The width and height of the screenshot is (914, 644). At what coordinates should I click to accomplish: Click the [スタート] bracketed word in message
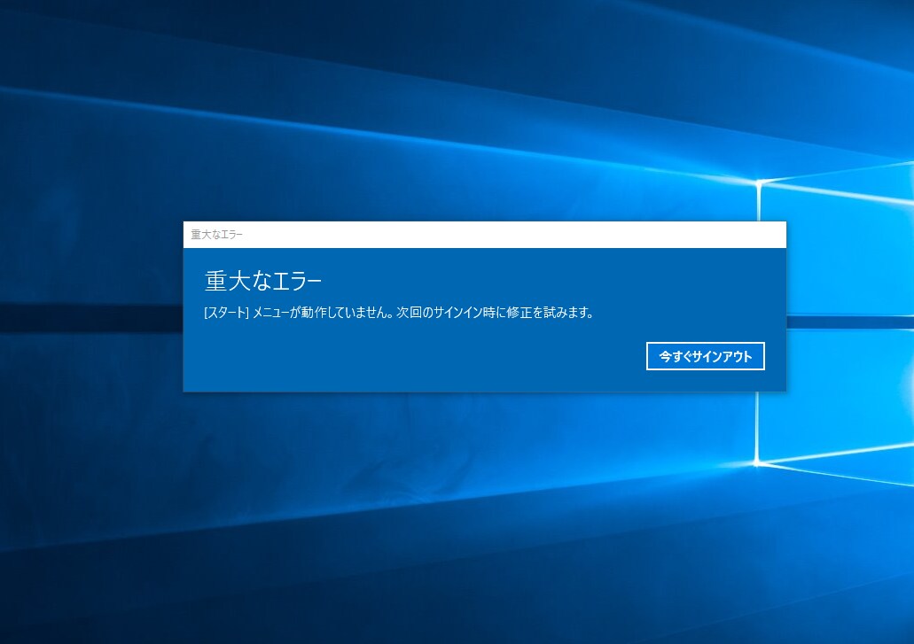pyautogui.click(x=226, y=313)
